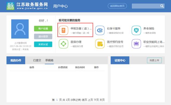Go to 末页 last page
The height and width of the screenshot is (105, 171).
(x=102, y=100)
